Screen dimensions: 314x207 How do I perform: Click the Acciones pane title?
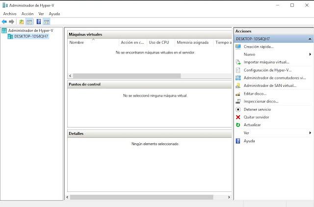(x=243, y=31)
